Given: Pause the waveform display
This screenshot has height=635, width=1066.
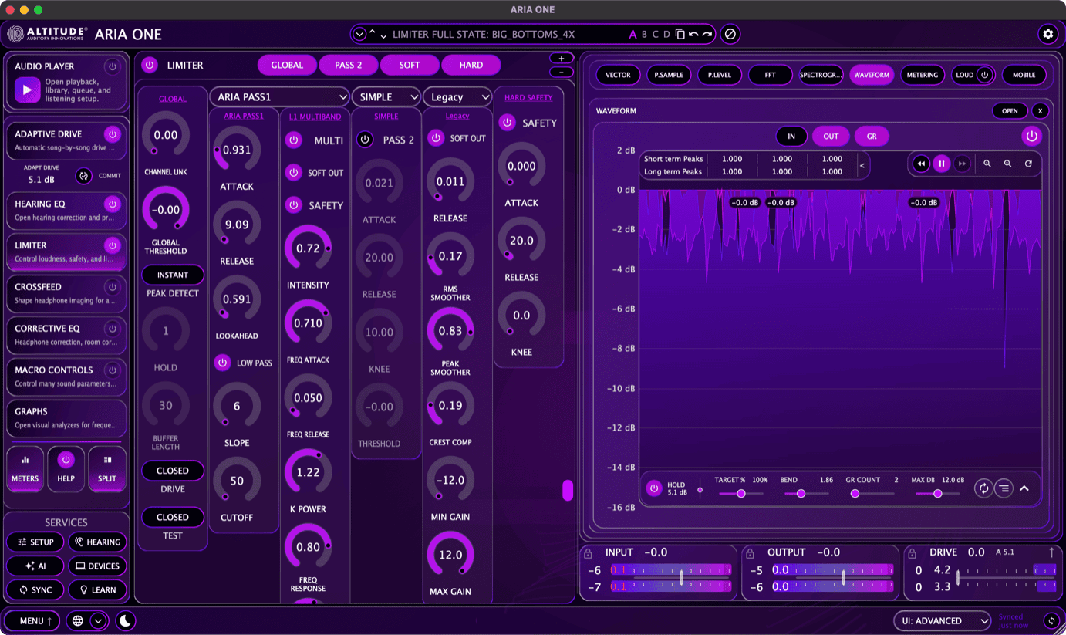Looking at the screenshot, I should [941, 164].
